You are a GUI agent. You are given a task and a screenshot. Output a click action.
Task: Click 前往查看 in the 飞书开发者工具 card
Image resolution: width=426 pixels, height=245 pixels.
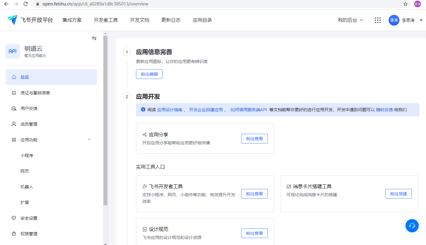(x=254, y=194)
